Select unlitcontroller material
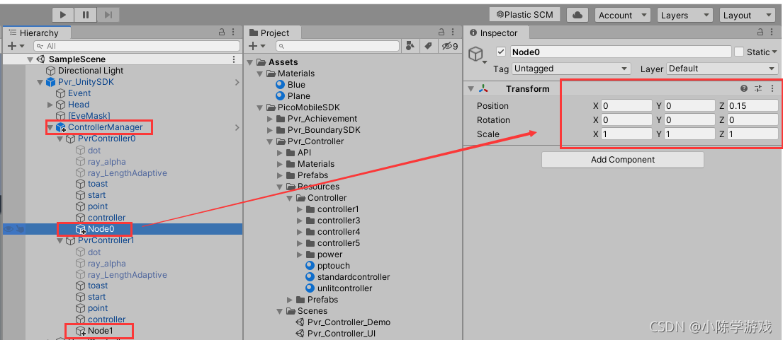This screenshot has height=340, width=783. pyautogui.click(x=344, y=288)
